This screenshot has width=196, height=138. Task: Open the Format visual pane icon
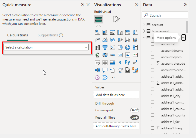point(116,19)
